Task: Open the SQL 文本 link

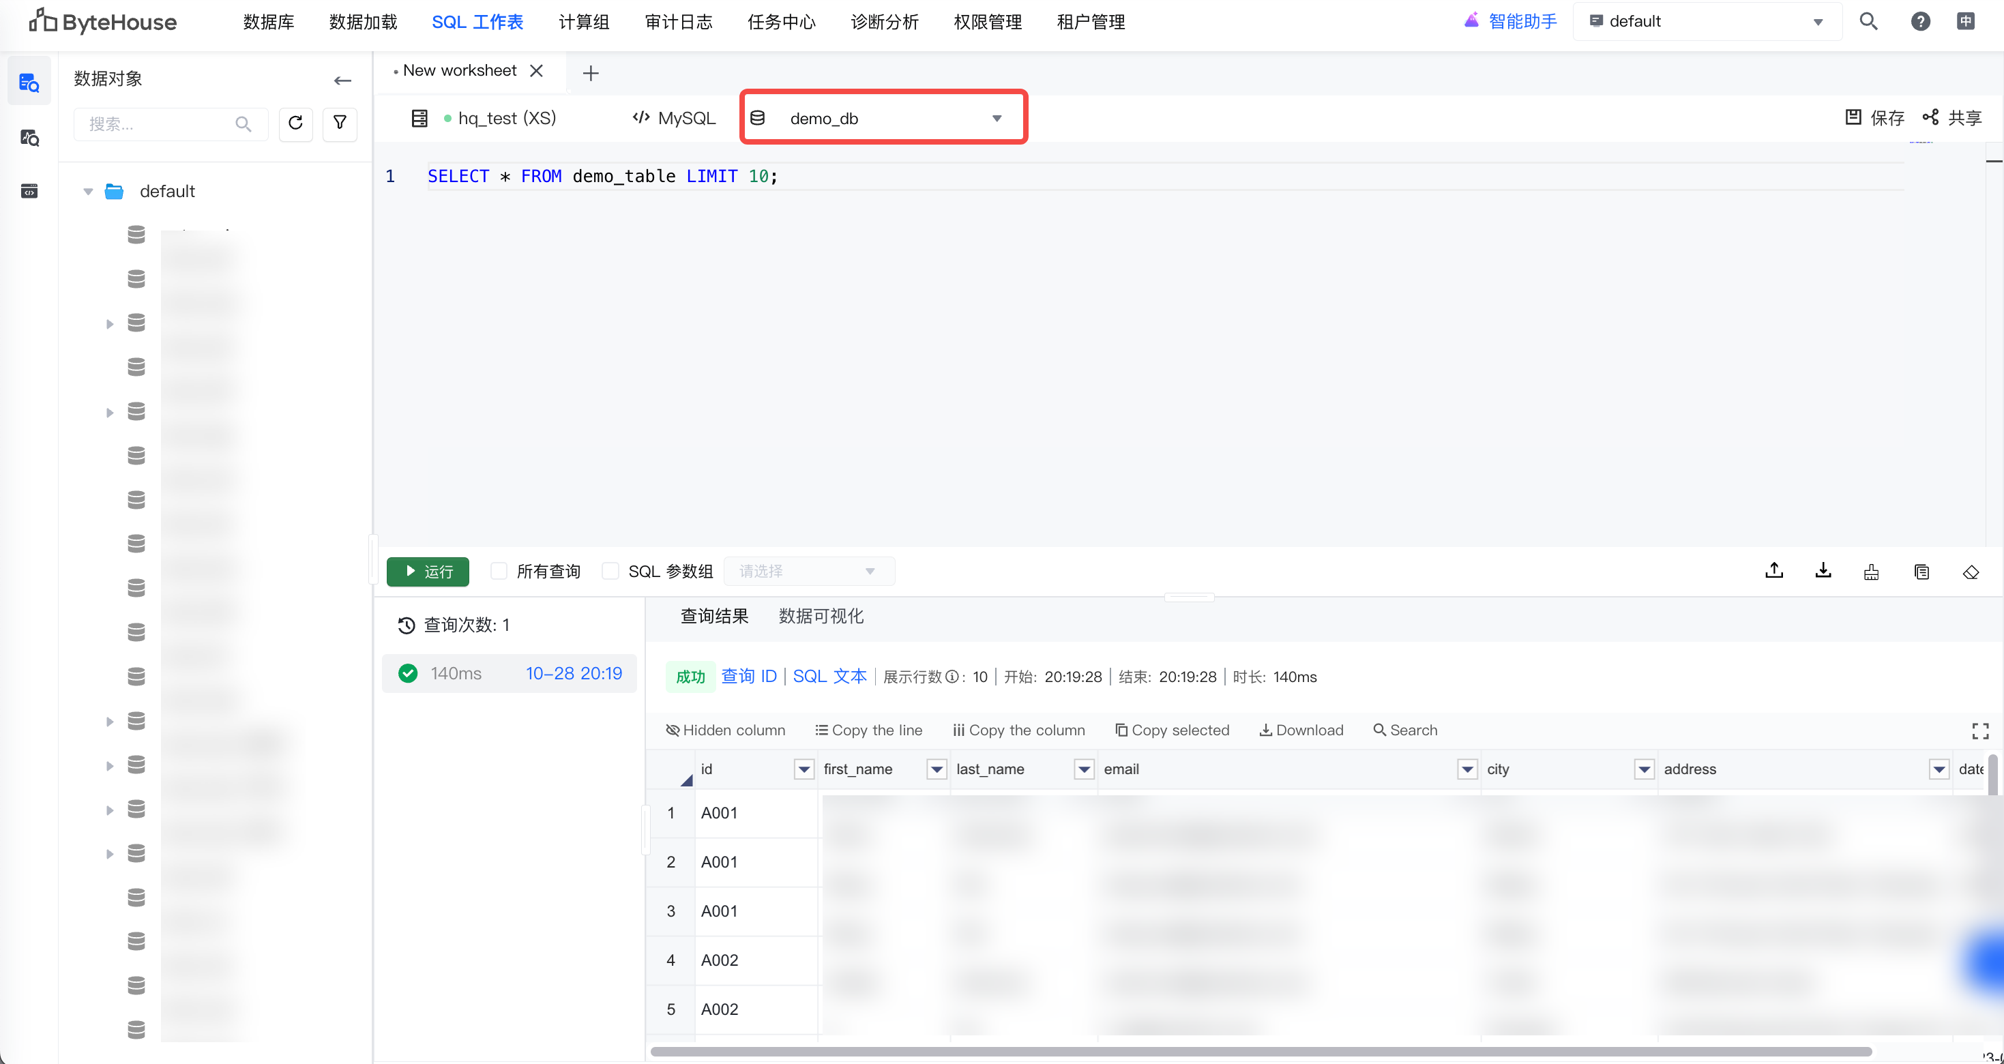Action: [829, 676]
